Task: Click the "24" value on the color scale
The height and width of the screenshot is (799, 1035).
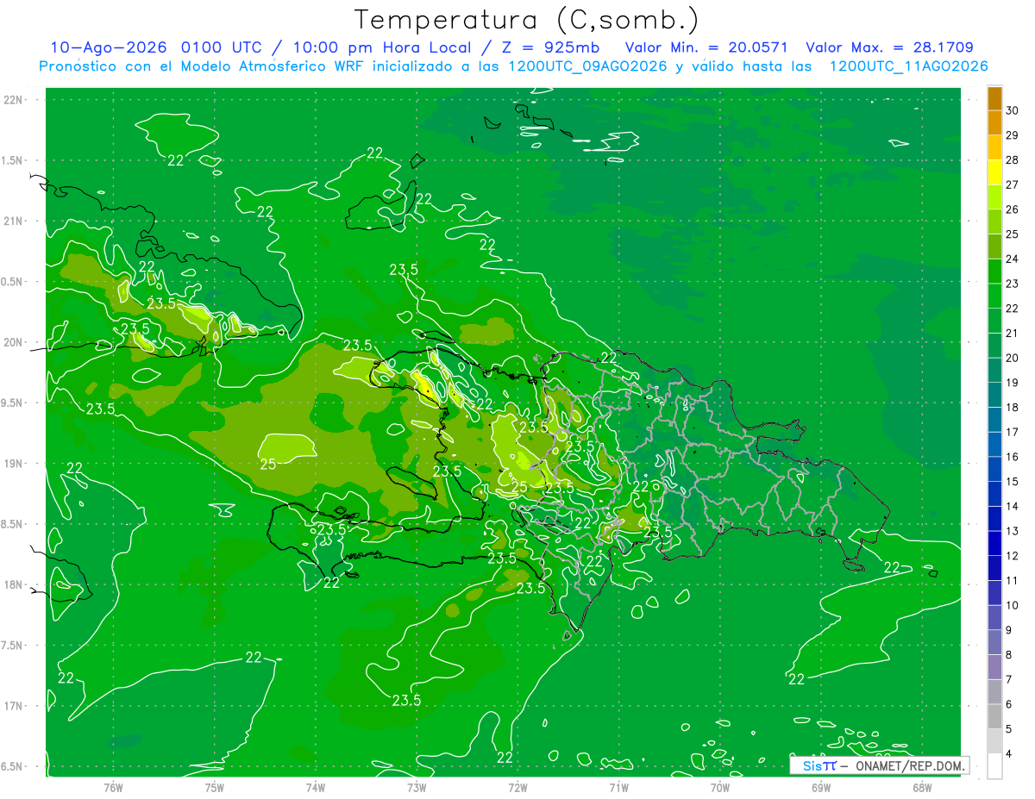Action: [x=1013, y=259]
